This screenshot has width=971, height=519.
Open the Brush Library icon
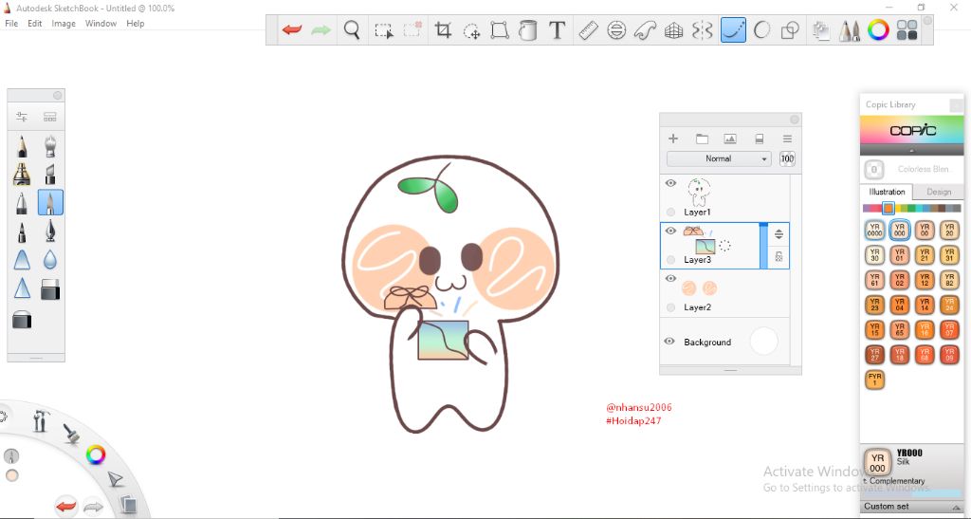point(50,117)
